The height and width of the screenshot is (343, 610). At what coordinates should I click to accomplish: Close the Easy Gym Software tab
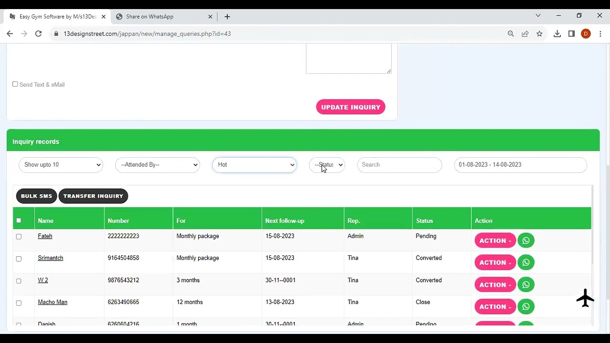tap(103, 17)
